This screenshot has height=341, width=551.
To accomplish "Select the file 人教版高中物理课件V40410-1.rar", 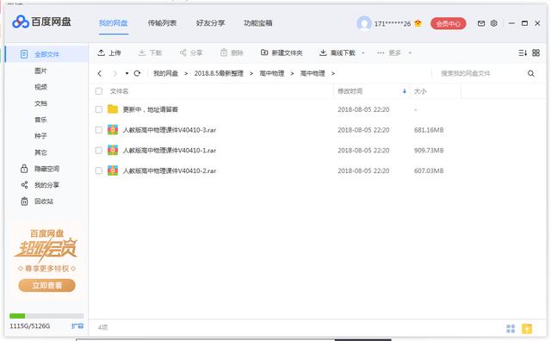I will point(170,151).
